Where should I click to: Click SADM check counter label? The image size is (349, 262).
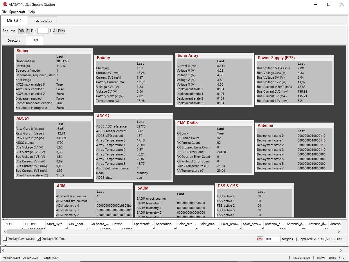pos(151,199)
